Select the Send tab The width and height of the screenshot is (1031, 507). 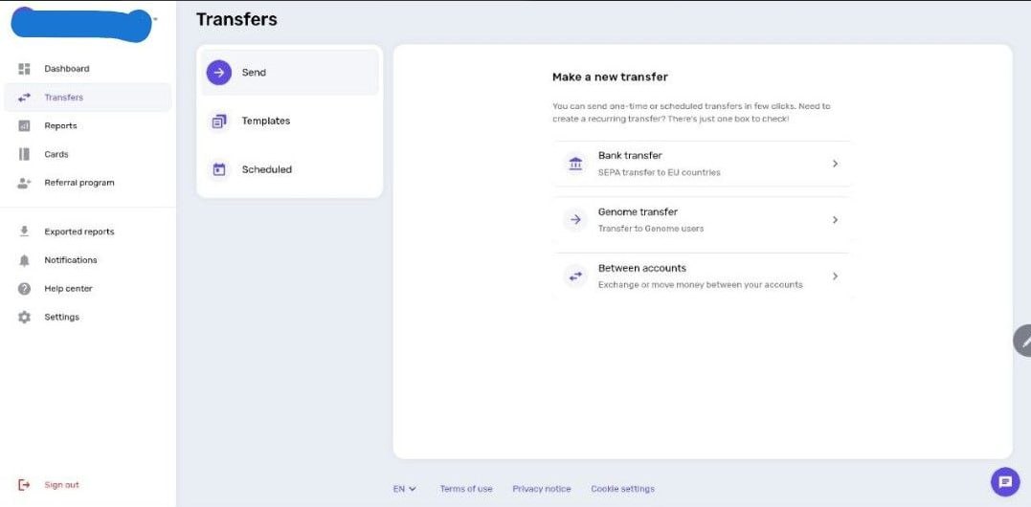coord(290,73)
